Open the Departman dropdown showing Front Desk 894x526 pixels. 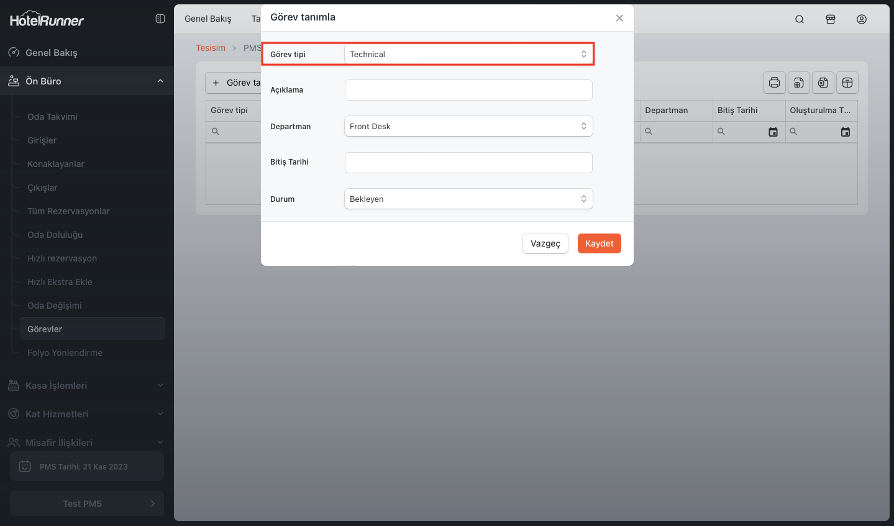click(468, 126)
